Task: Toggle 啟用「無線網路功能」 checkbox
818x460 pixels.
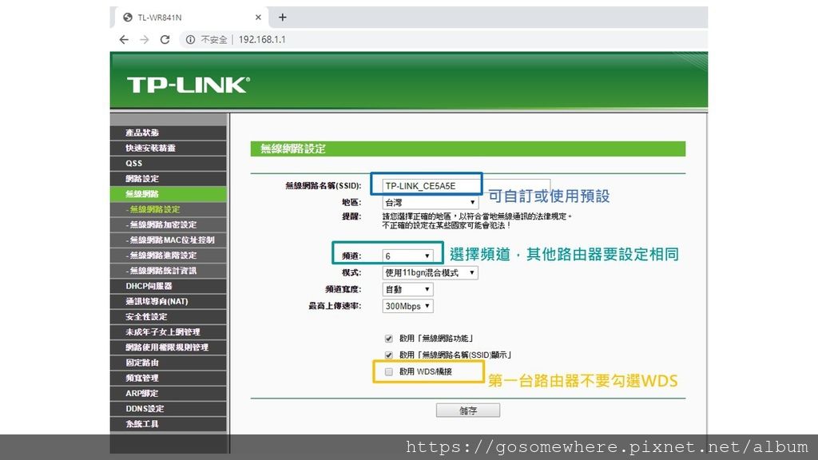Action: (389, 339)
